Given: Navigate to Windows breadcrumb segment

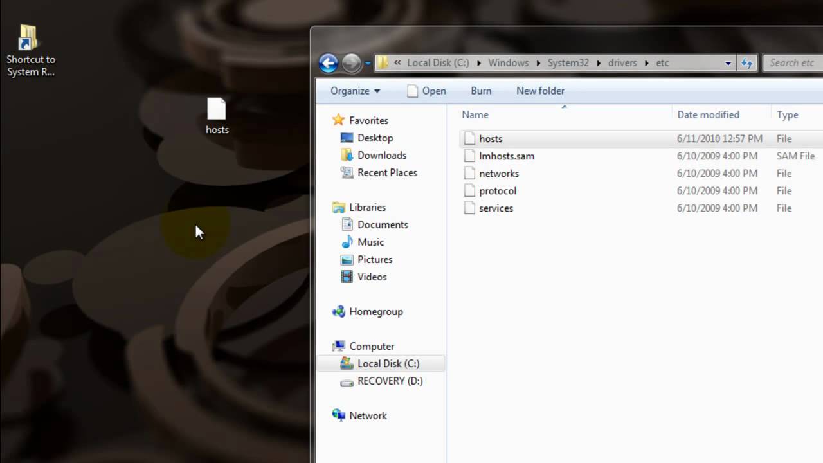Looking at the screenshot, I should coord(508,62).
